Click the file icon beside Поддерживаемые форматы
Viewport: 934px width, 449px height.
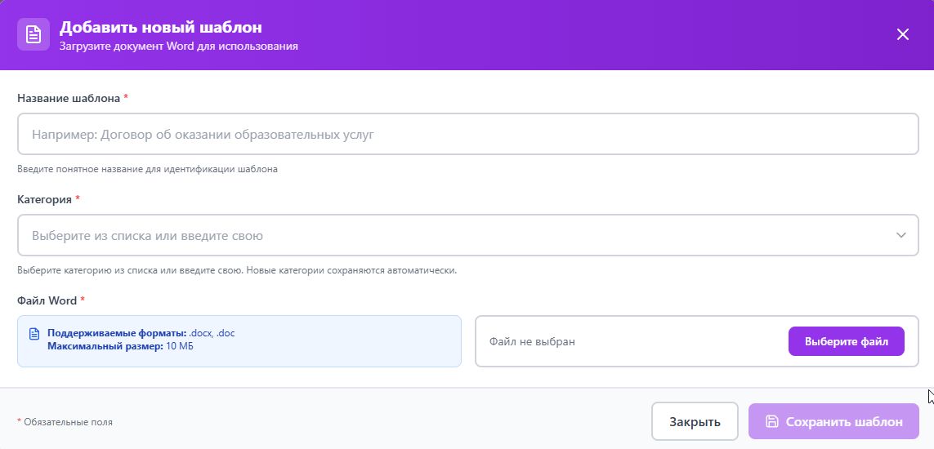coord(34,334)
